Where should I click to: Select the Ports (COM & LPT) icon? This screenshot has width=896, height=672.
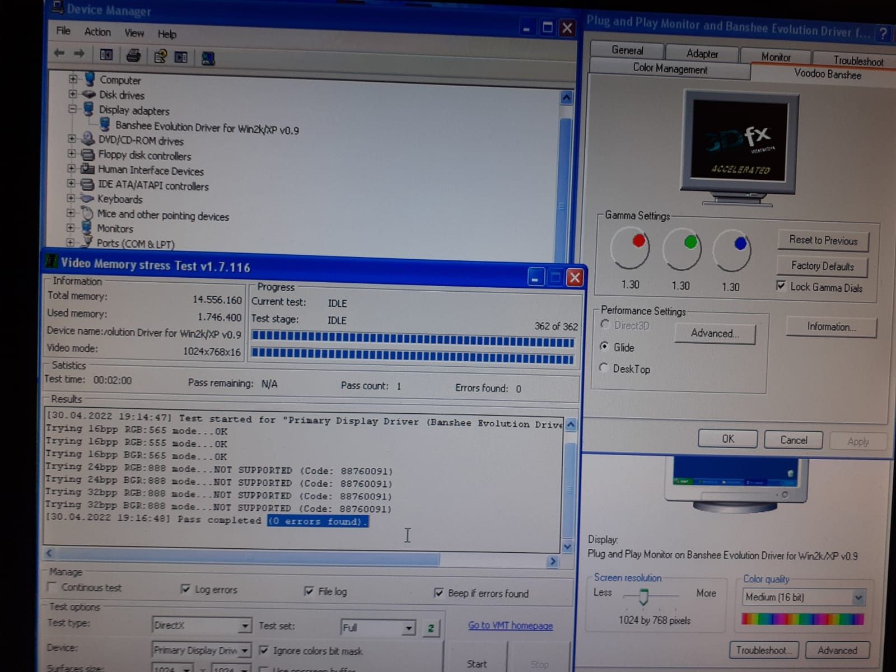coord(86,242)
